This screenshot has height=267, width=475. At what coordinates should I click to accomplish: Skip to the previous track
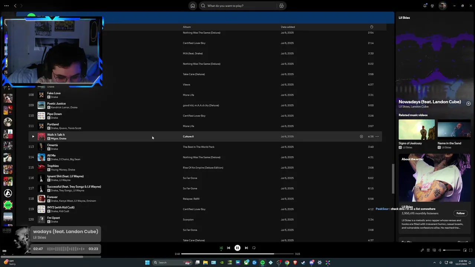[x=229, y=248]
